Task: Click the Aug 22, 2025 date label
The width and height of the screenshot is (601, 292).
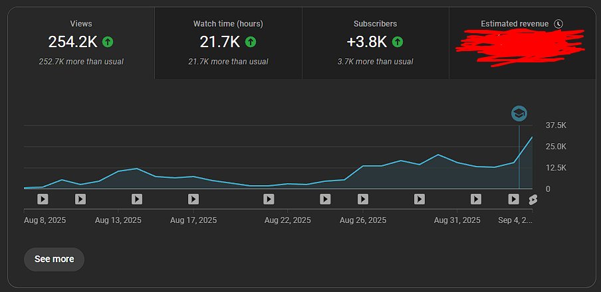Action: coord(287,220)
